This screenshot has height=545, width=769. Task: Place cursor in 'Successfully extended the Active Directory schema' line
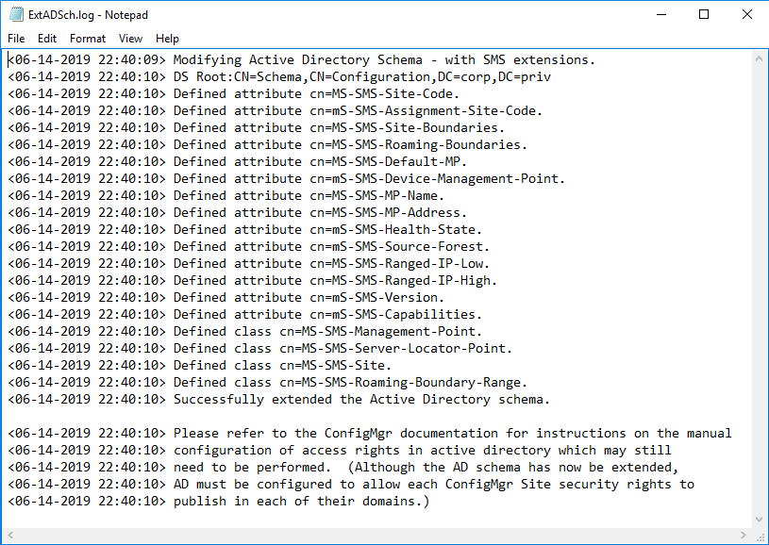360,399
